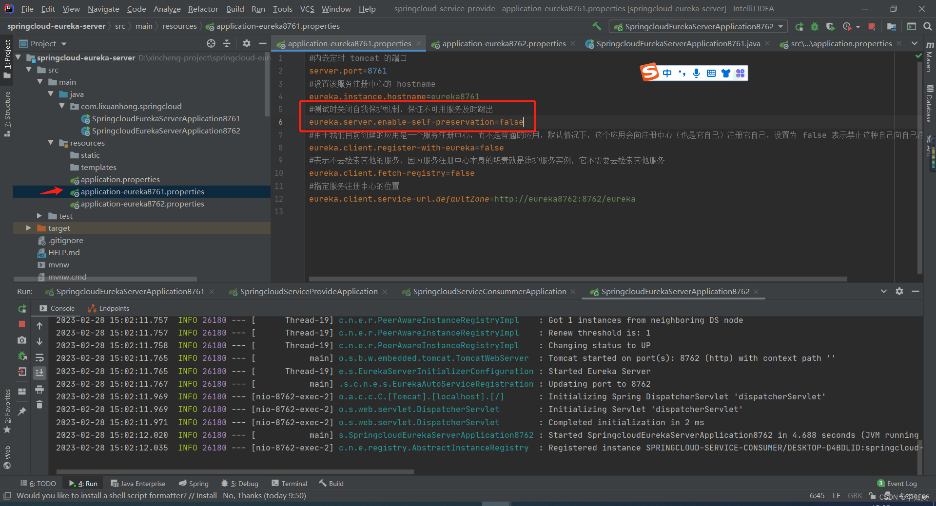
Task: Show hidden editor tabs chevron
Action: (x=915, y=43)
